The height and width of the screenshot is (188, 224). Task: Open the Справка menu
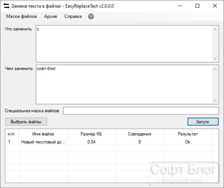pos(73,16)
